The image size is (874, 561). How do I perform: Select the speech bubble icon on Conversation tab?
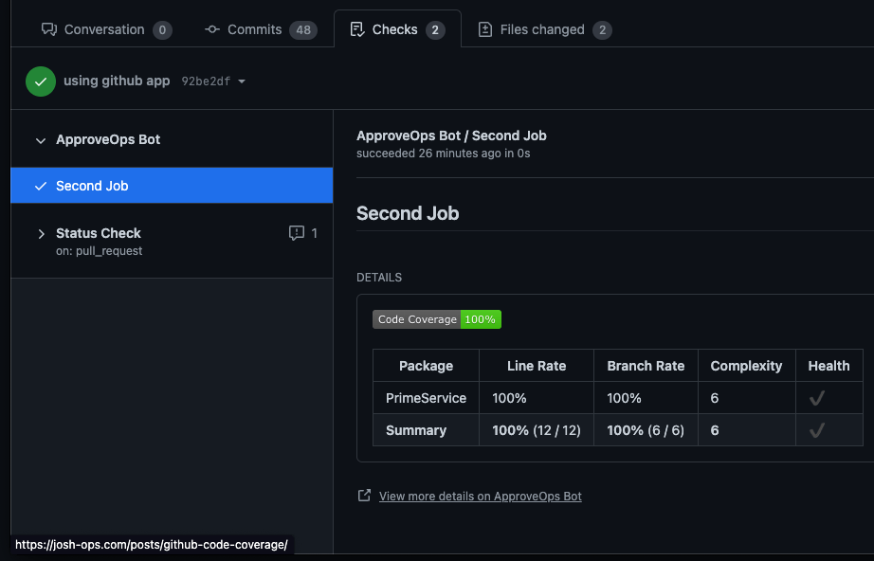pyautogui.click(x=49, y=29)
